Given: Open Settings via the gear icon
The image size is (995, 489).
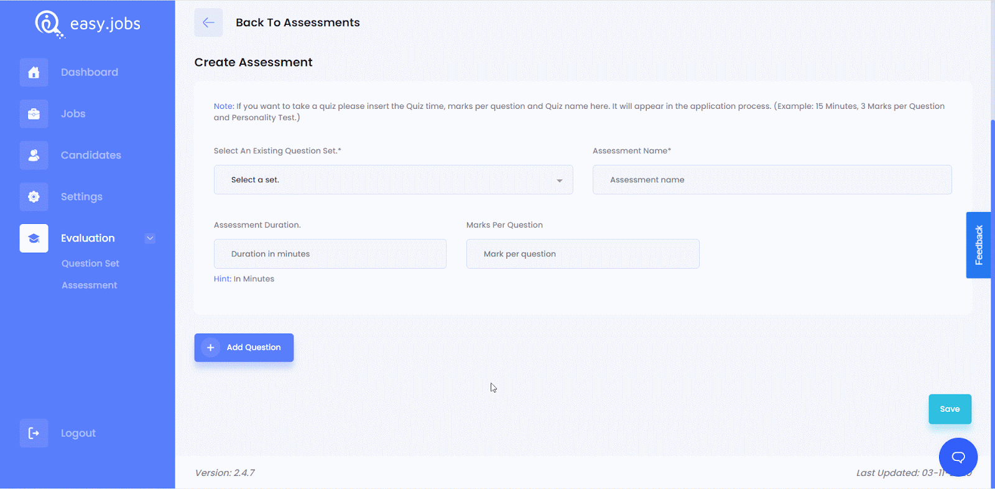Looking at the screenshot, I should click(x=34, y=197).
